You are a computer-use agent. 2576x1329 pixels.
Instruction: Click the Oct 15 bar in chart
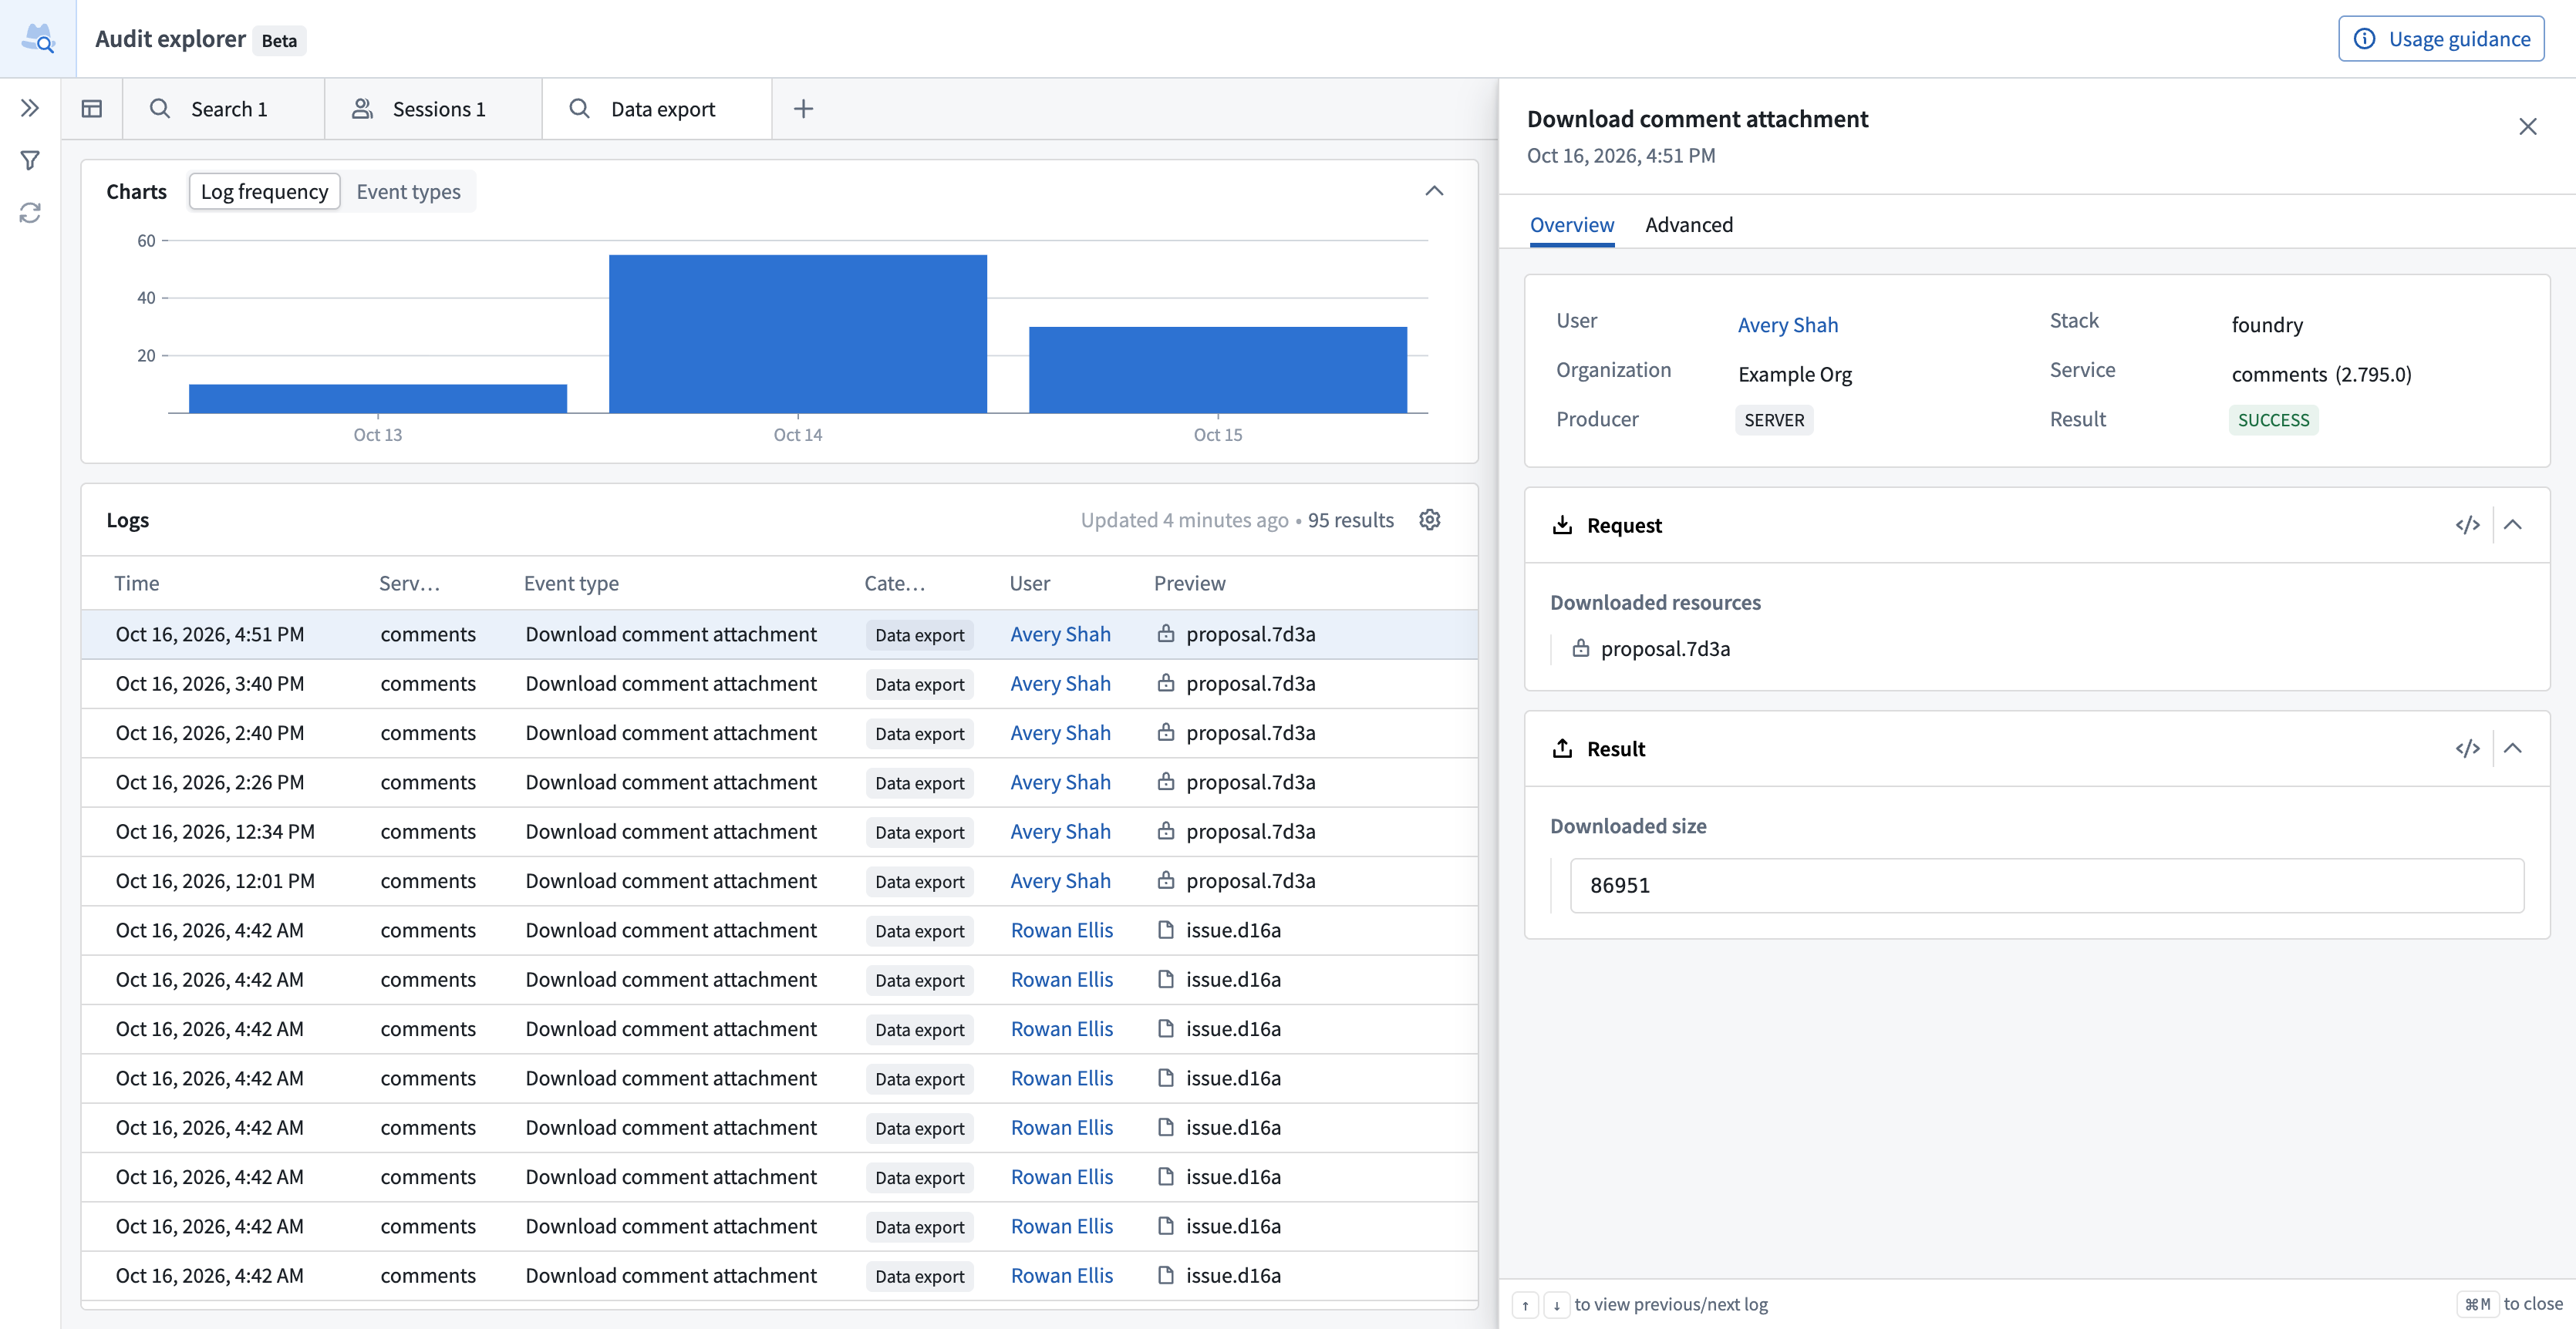pos(1218,370)
